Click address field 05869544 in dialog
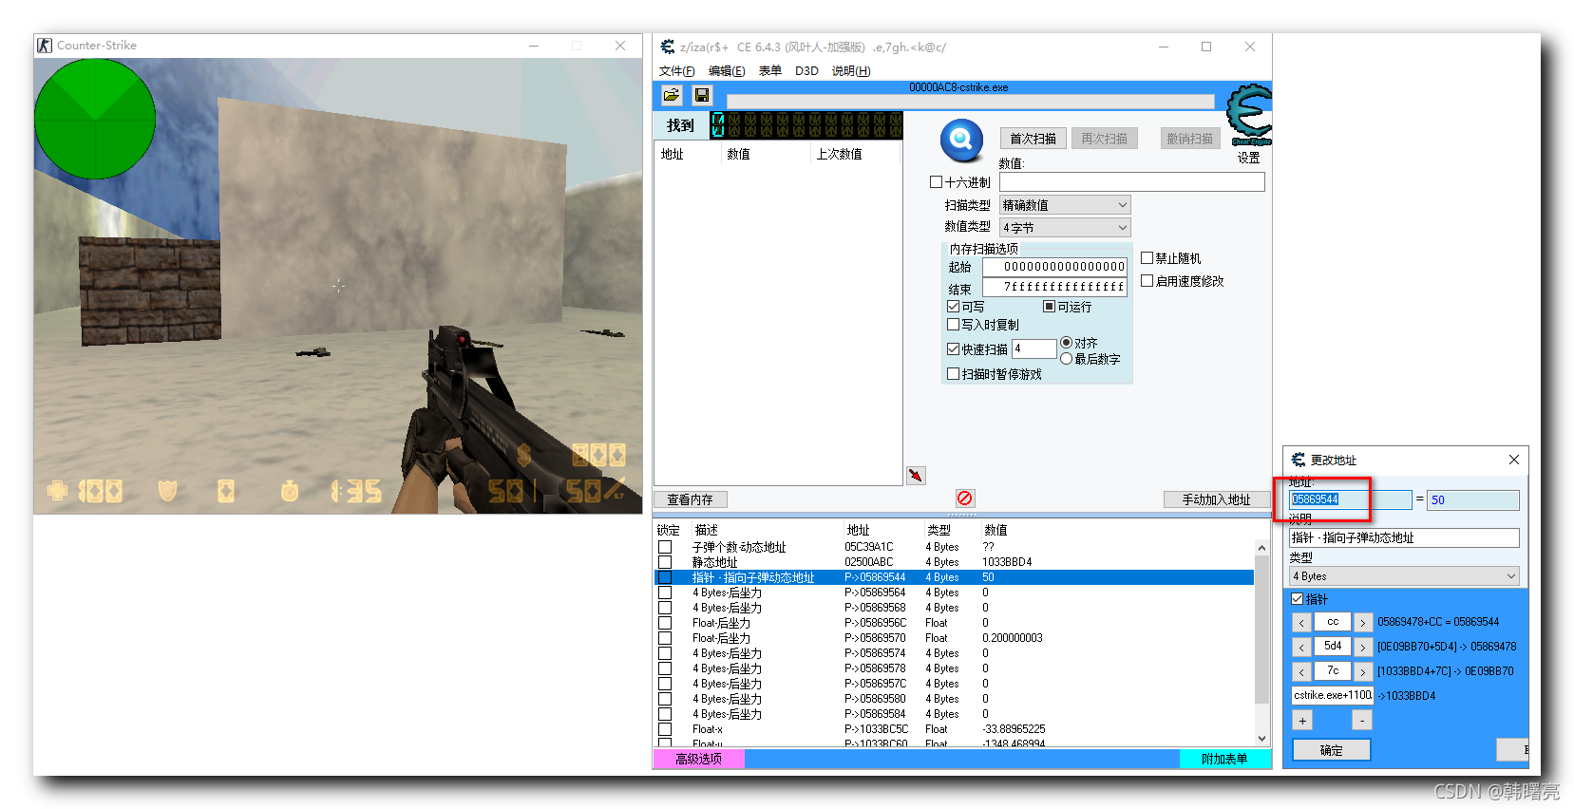Viewport: 1574px width, 809px height. pos(1350,499)
